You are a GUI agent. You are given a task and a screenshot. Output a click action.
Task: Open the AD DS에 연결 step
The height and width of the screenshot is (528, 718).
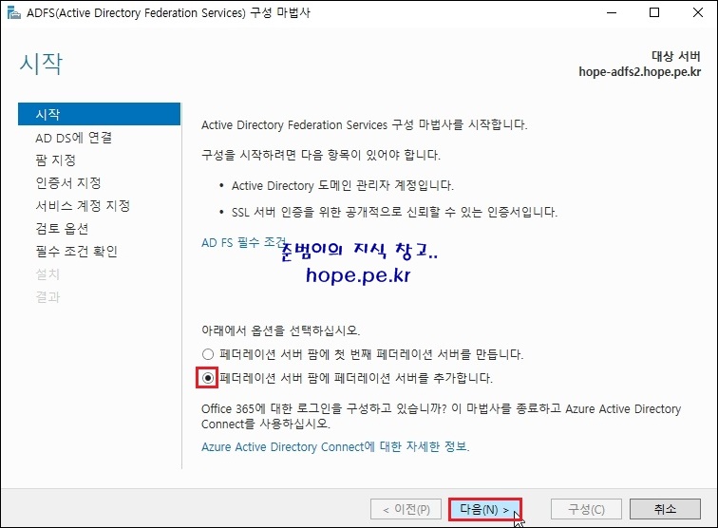[74, 138]
